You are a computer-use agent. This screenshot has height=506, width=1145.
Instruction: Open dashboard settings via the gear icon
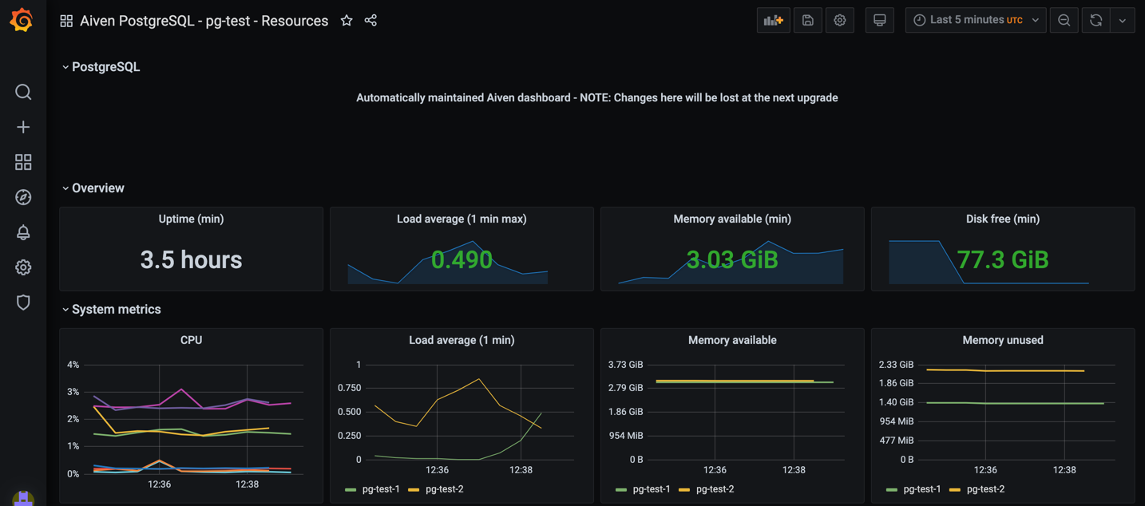point(839,20)
